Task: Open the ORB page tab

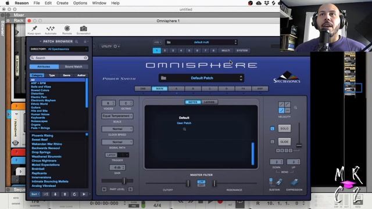Action: pyautogui.click(x=143, y=89)
